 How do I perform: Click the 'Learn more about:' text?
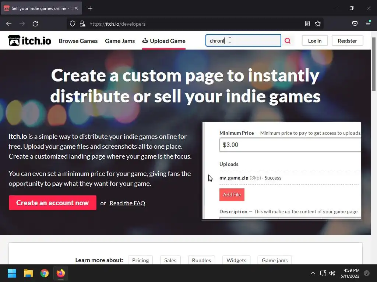(x=99, y=260)
